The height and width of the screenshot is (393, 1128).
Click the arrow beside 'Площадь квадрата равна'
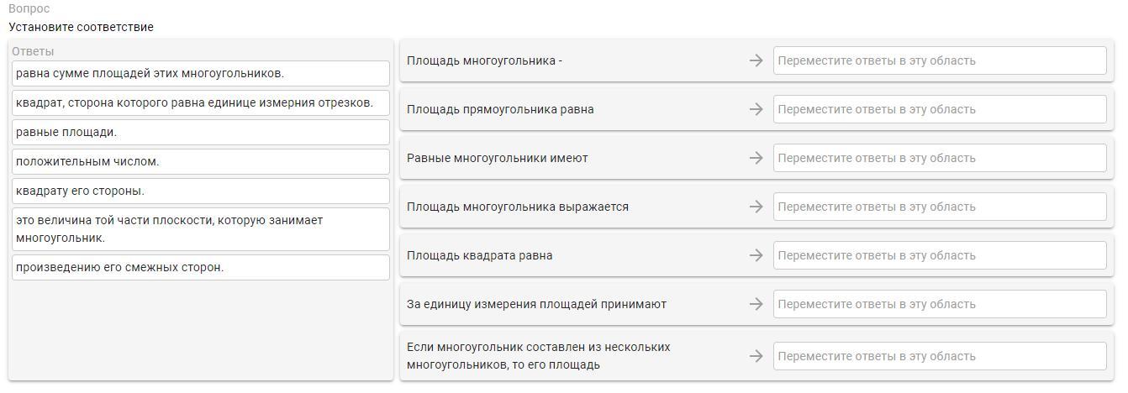tap(756, 255)
